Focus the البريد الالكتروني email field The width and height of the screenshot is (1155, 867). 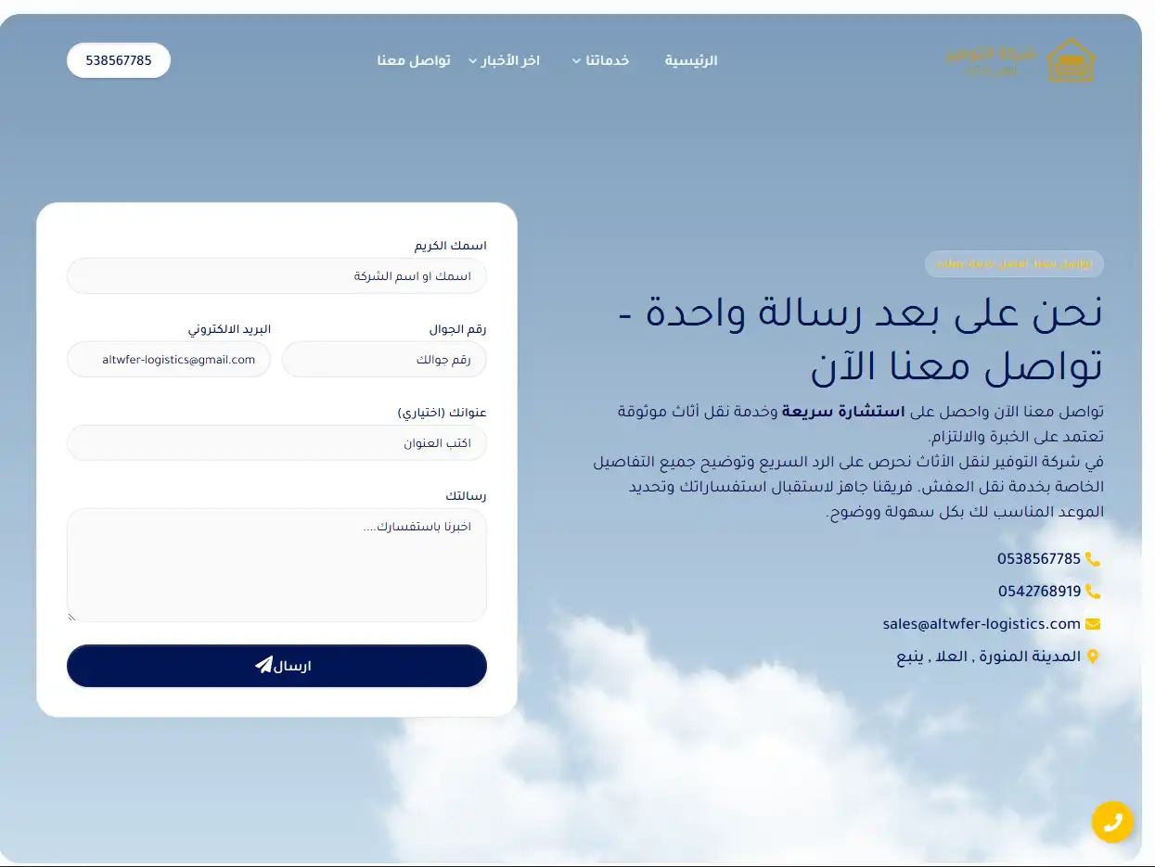coord(169,360)
